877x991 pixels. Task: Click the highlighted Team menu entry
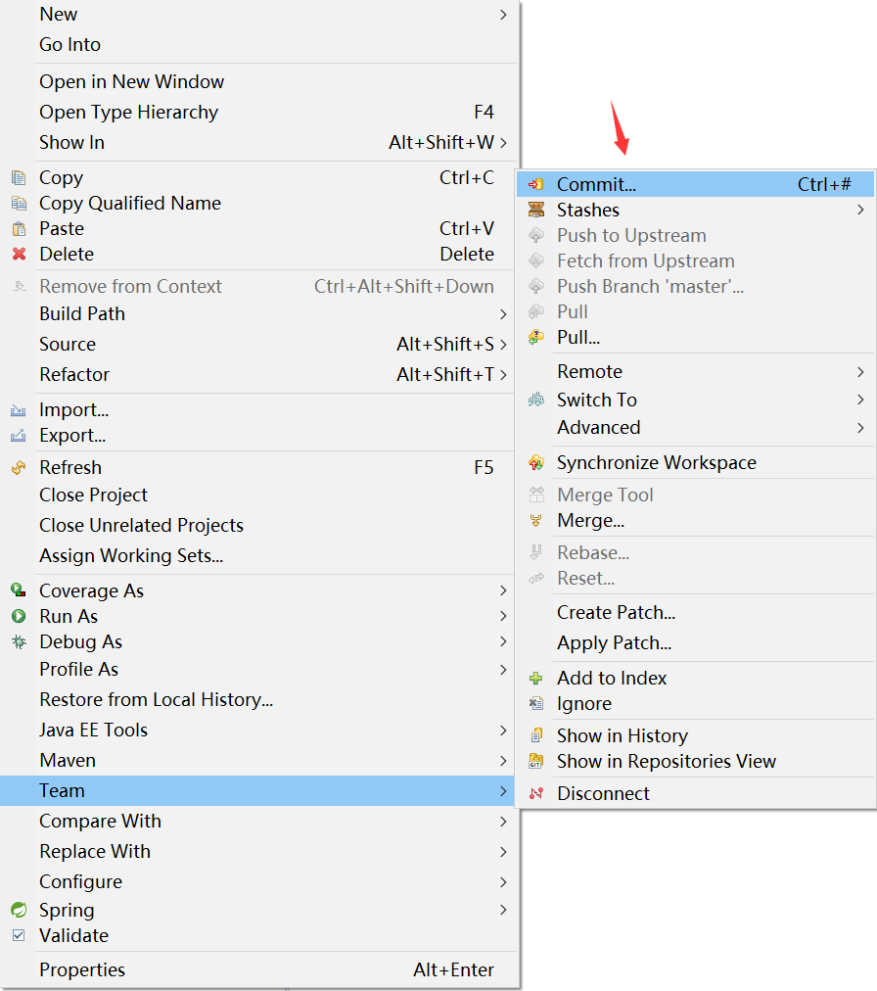coord(259,791)
